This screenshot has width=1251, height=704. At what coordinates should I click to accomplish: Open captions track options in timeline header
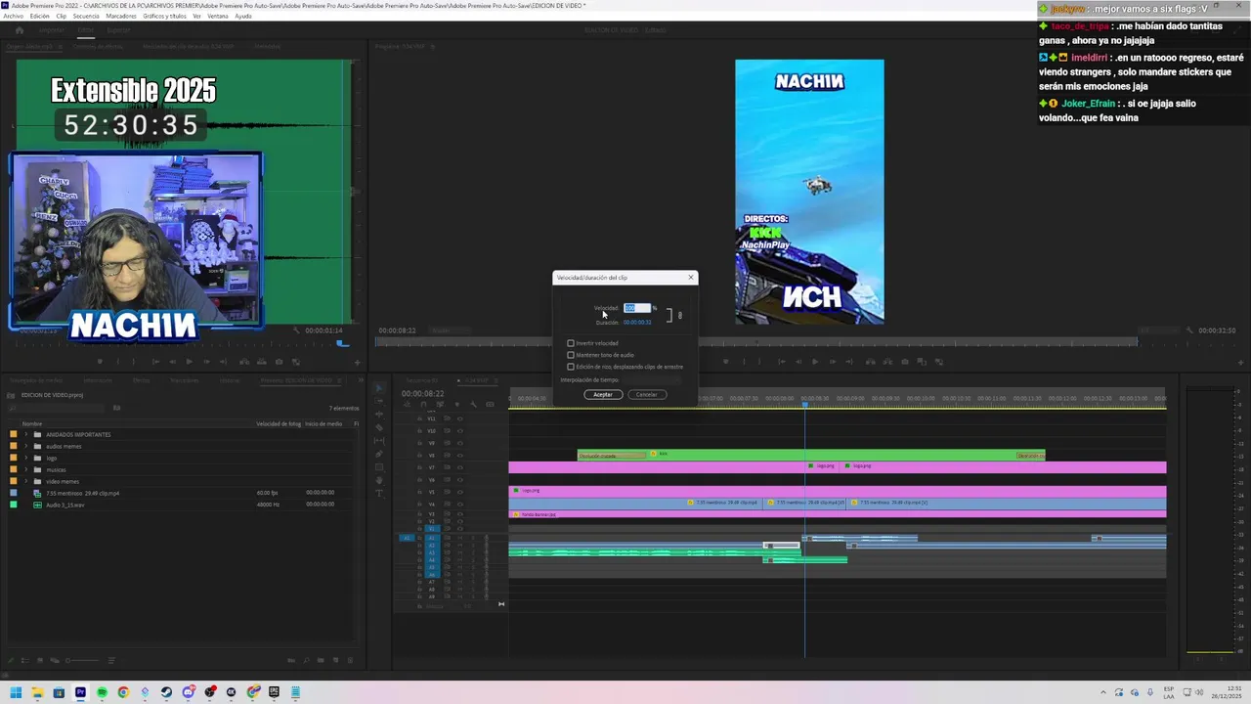tap(490, 404)
